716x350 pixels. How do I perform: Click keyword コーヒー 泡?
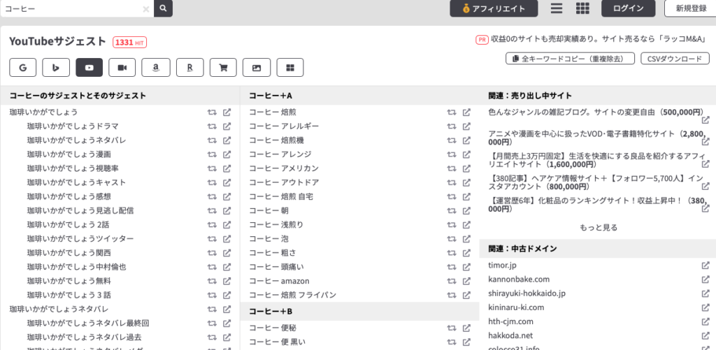pos(269,239)
